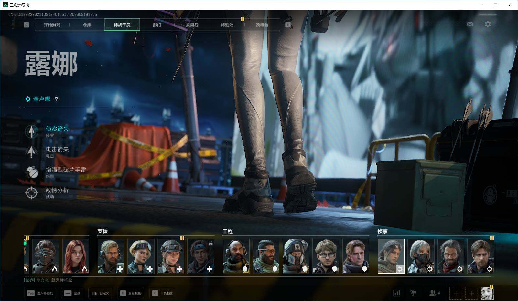Screen dimensions: 518x301
Task: Click the 世界 chat message line
Action: click(48, 280)
